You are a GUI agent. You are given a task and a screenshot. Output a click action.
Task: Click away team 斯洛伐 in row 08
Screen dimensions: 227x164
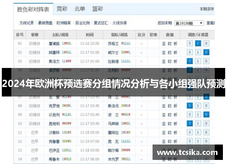tap(113, 106)
